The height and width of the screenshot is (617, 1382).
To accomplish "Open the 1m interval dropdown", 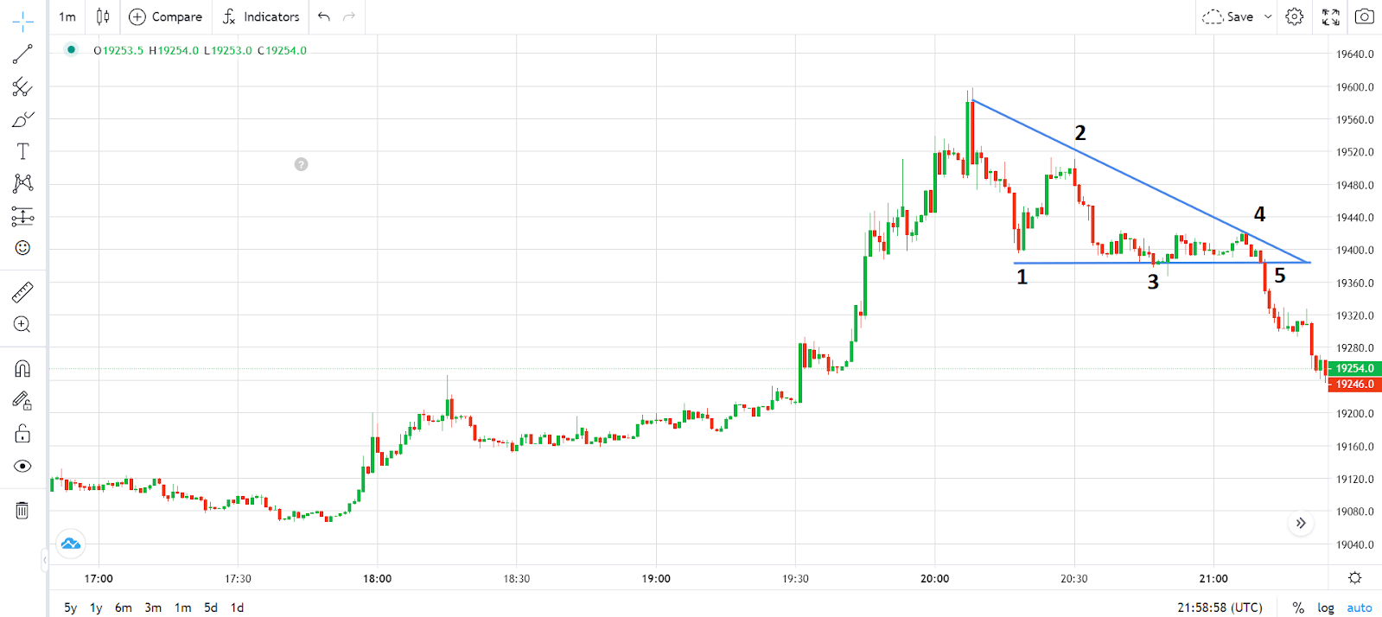I will [x=67, y=16].
